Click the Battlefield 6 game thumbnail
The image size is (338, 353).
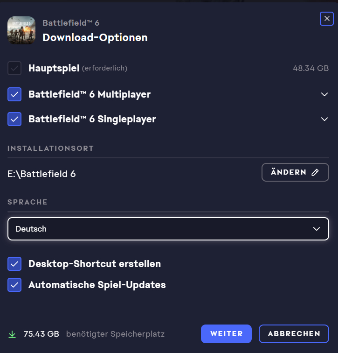(x=21, y=30)
